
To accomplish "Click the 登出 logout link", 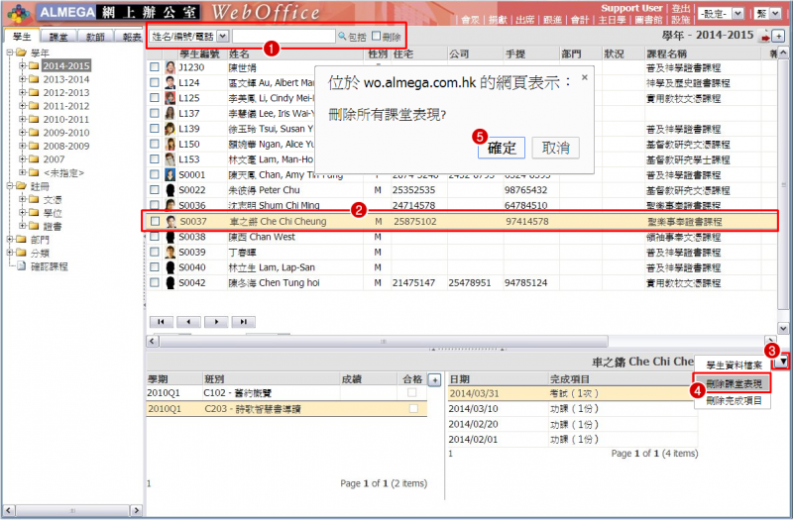I will 681,9.
